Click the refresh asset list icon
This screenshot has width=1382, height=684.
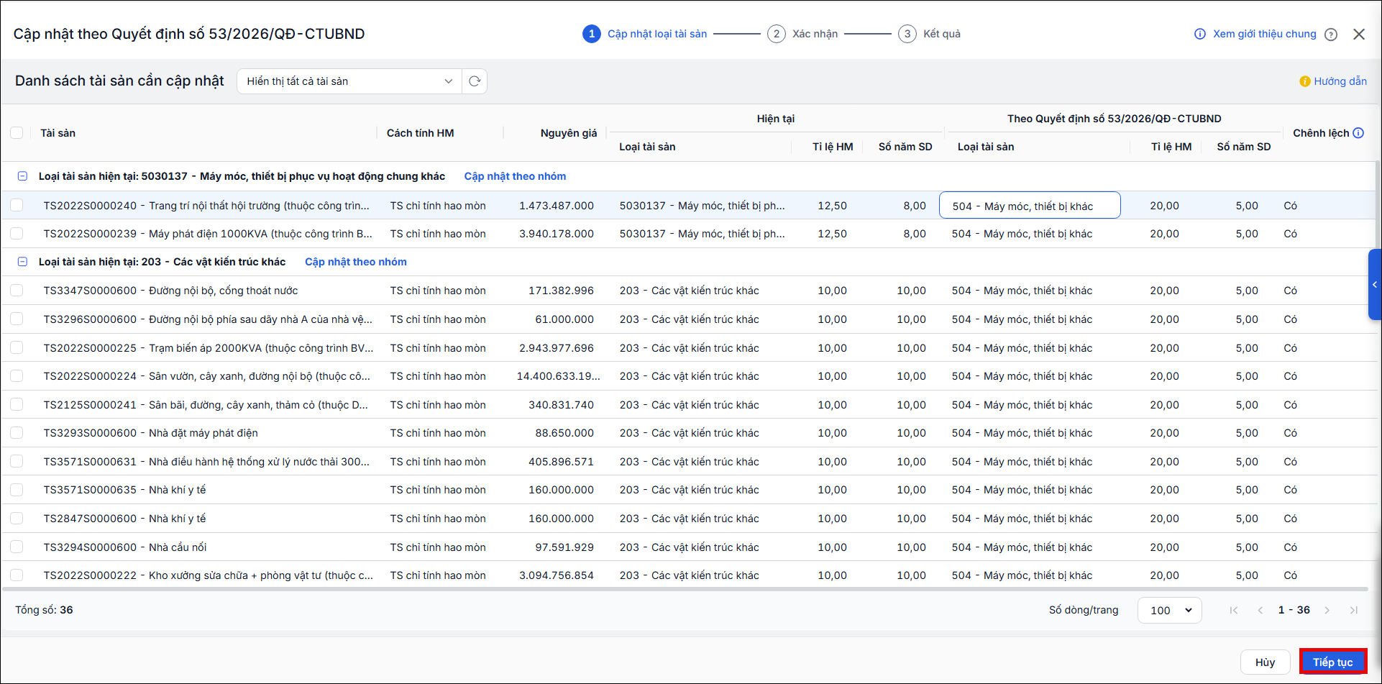click(x=475, y=81)
